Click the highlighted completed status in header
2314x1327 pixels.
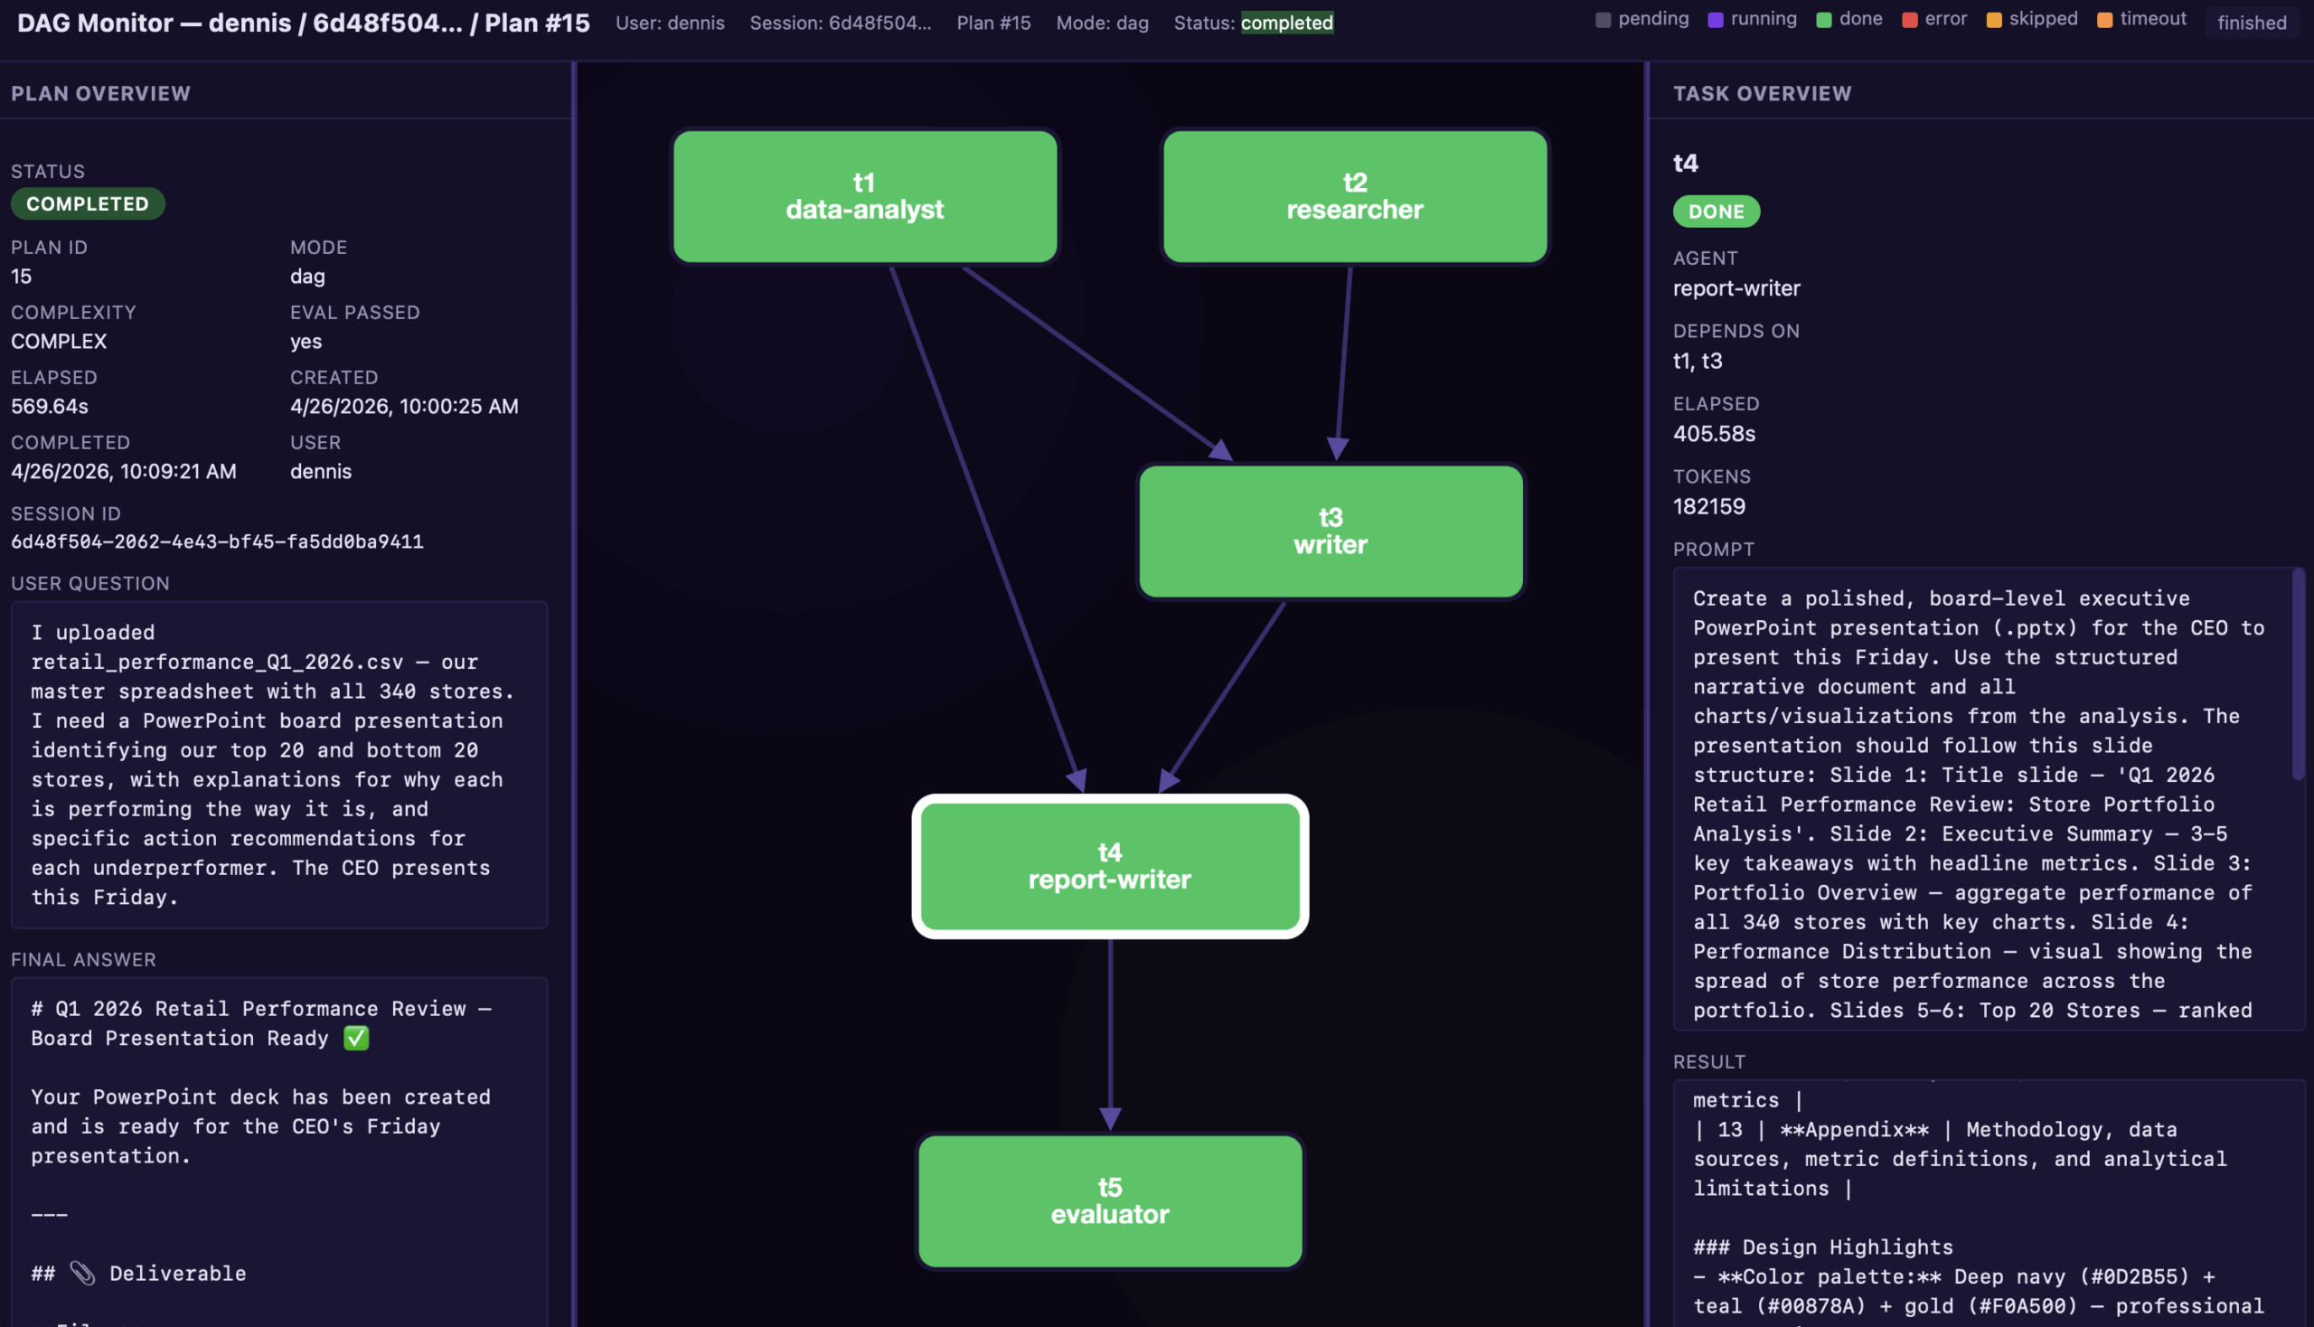(1286, 23)
